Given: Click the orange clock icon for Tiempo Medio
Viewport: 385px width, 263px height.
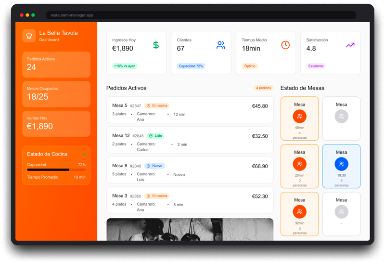Looking at the screenshot, I should 285,45.
